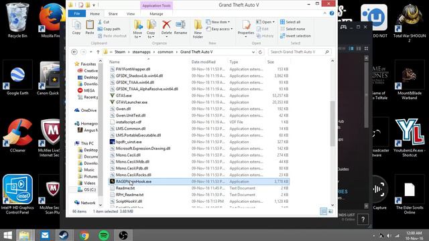Click the file list vertical scrollbar
Screen dimensions: 429x241
(332, 123)
